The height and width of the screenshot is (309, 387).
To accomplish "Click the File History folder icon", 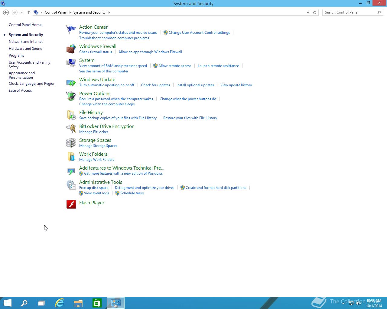I will coord(71,115).
